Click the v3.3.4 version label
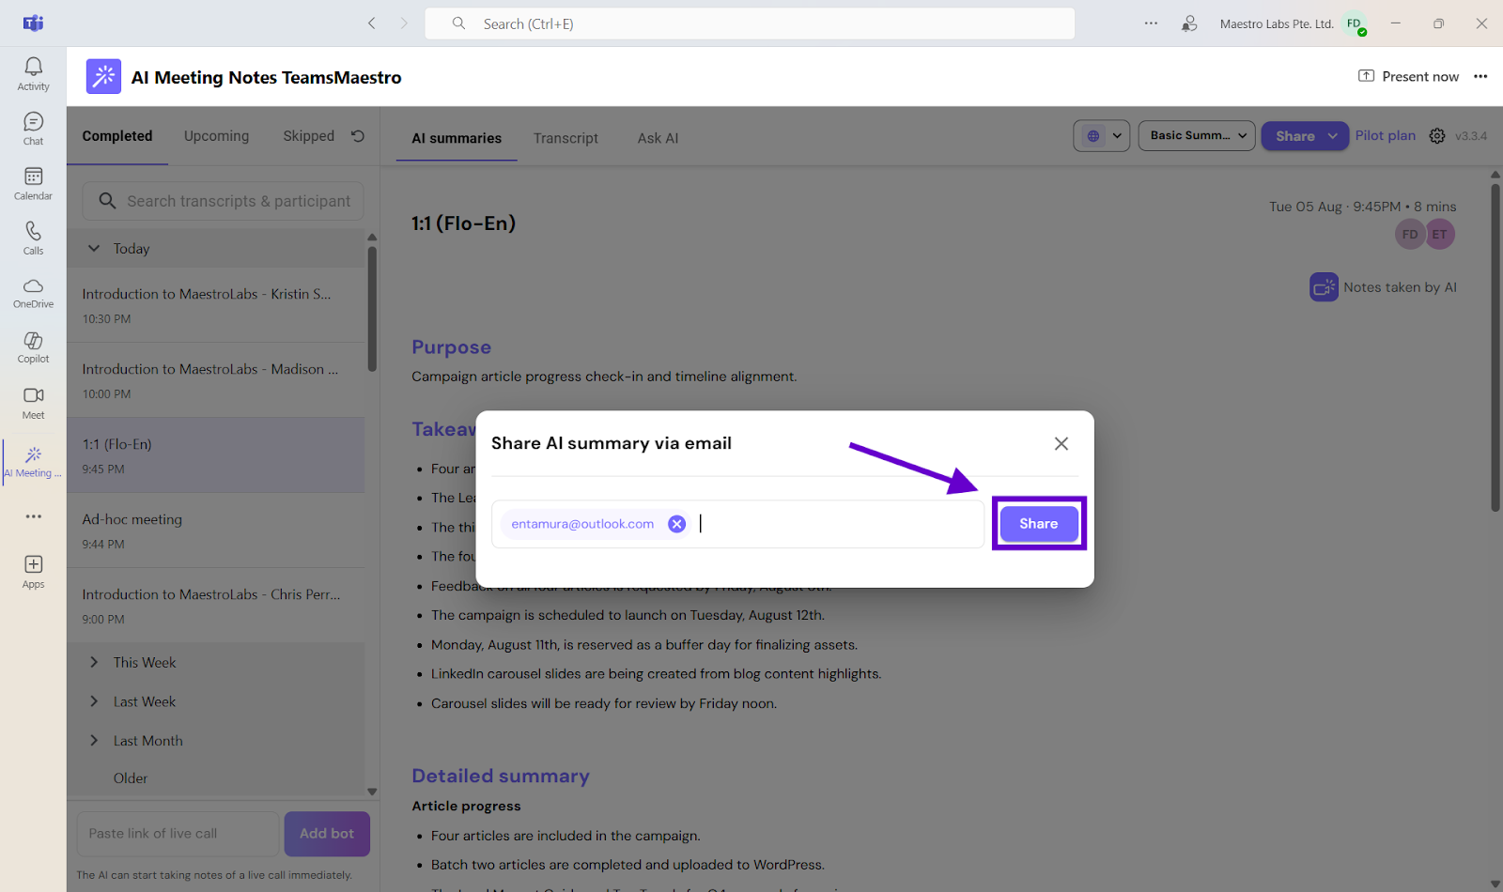Image resolution: width=1503 pixels, height=892 pixels. [x=1471, y=136]
